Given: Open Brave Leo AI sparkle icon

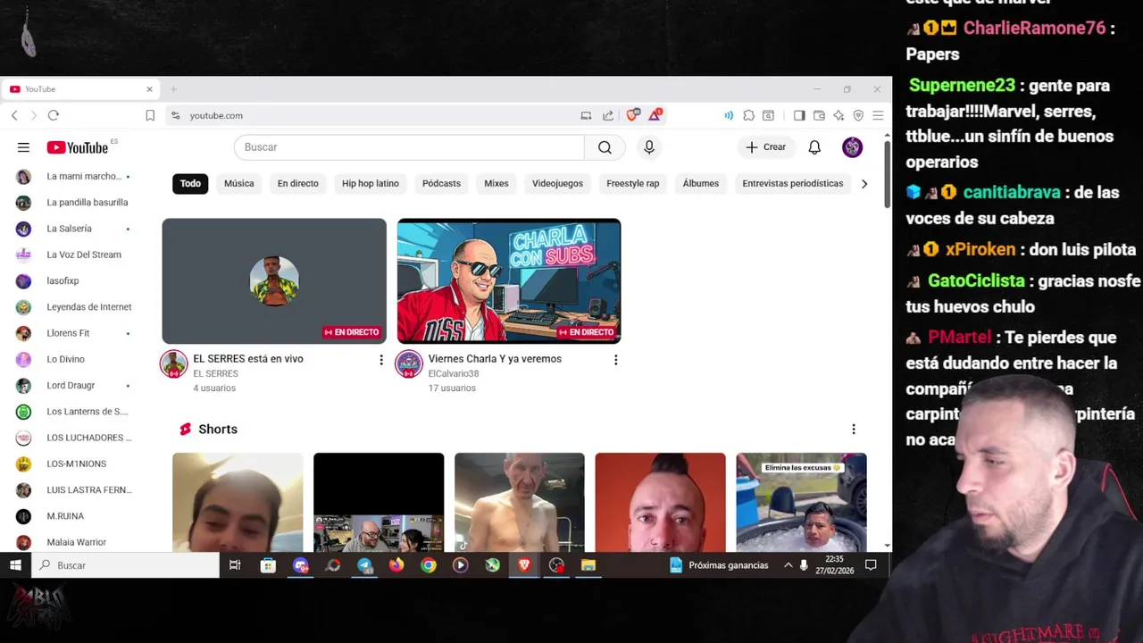Looking at the screenshot, I should pos(838,115).
